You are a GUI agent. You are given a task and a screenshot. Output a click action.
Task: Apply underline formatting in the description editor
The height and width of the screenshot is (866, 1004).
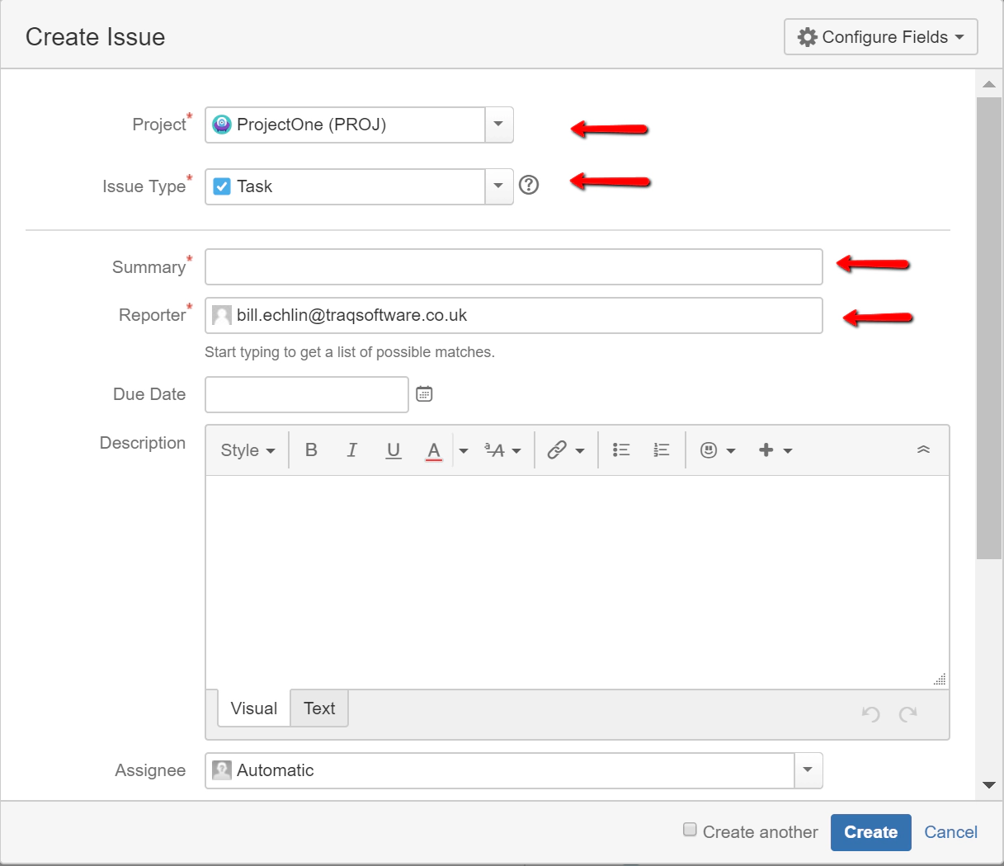(394, 449)
